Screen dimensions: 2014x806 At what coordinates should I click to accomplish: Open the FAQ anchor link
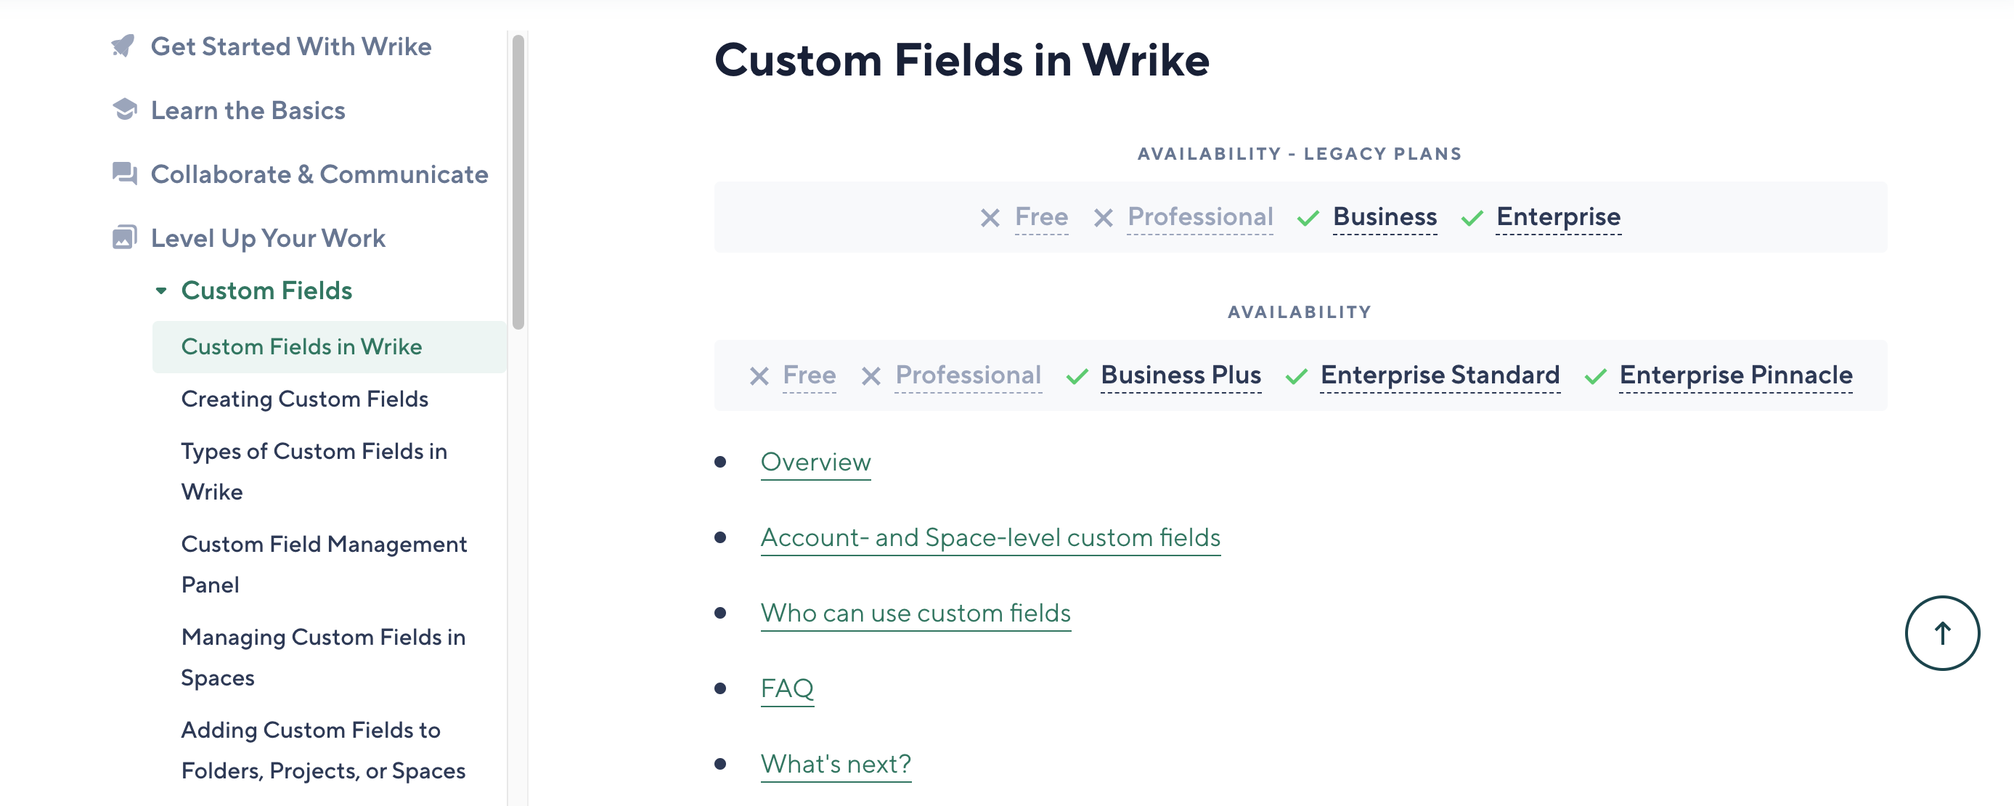coord(786,689)
